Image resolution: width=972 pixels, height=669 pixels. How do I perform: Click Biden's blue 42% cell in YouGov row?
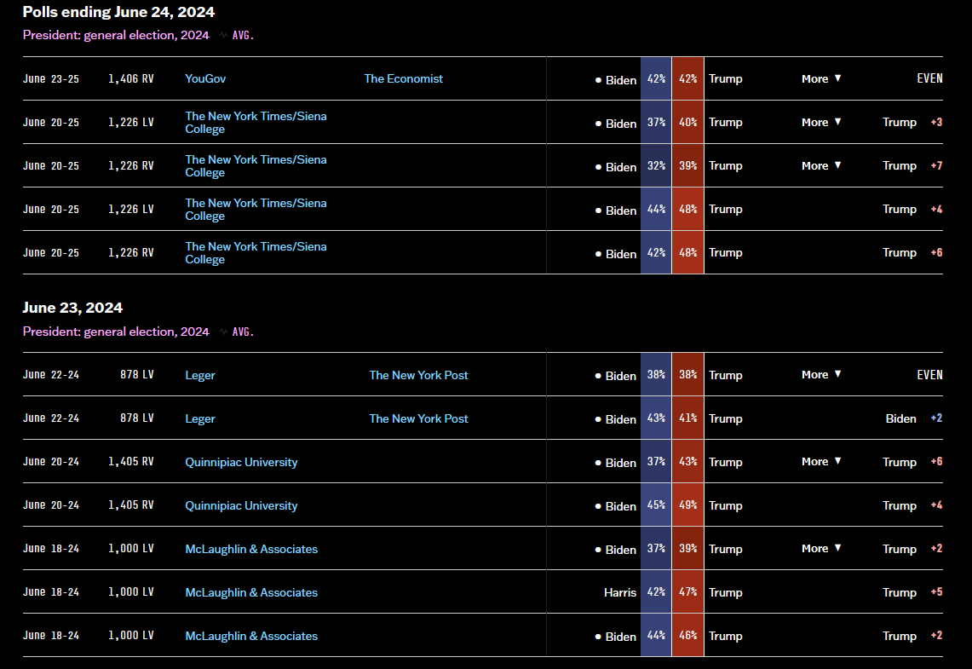click(x=656, y=78)
